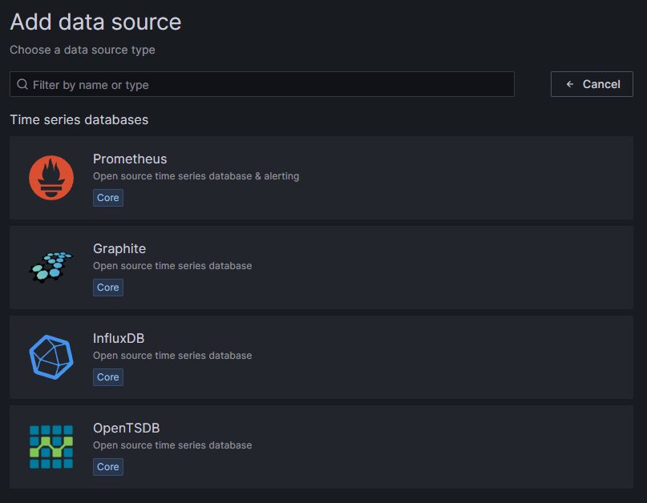Click the back arrow inside Cancel button
This screenshot has width=647, height=503.
[570, 83]
